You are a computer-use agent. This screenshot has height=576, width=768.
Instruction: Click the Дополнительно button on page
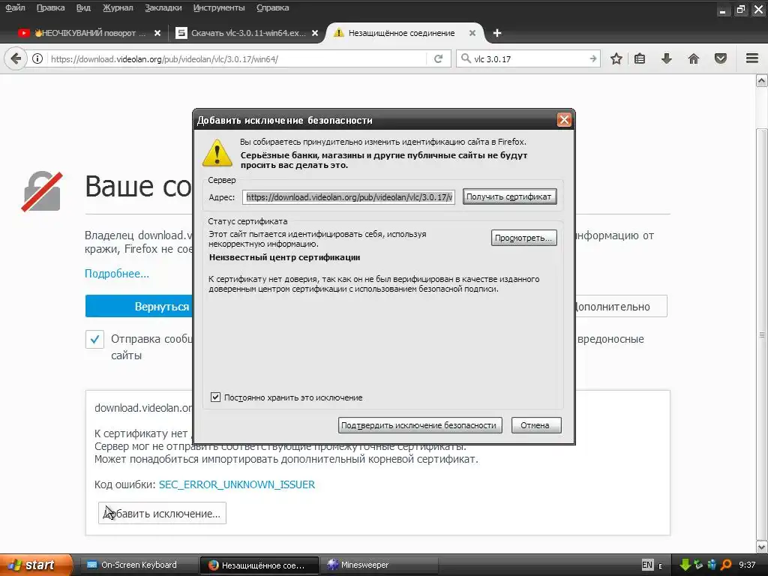621,306
